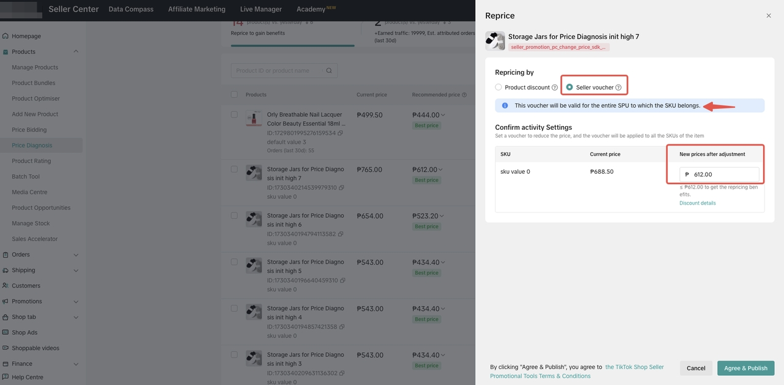Image resolution: width=784 pixels, height=385 pixels.
Task: Click copy icon for Storage Jars high 7 ID
Action: click(342, 187)
